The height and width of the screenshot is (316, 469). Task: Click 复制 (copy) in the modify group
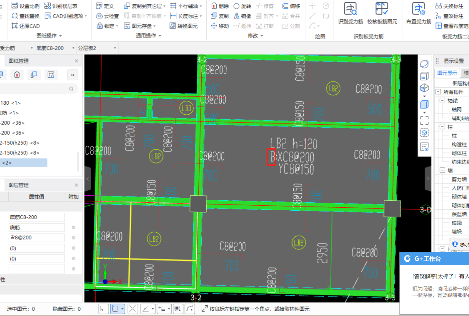coord(220,16)
